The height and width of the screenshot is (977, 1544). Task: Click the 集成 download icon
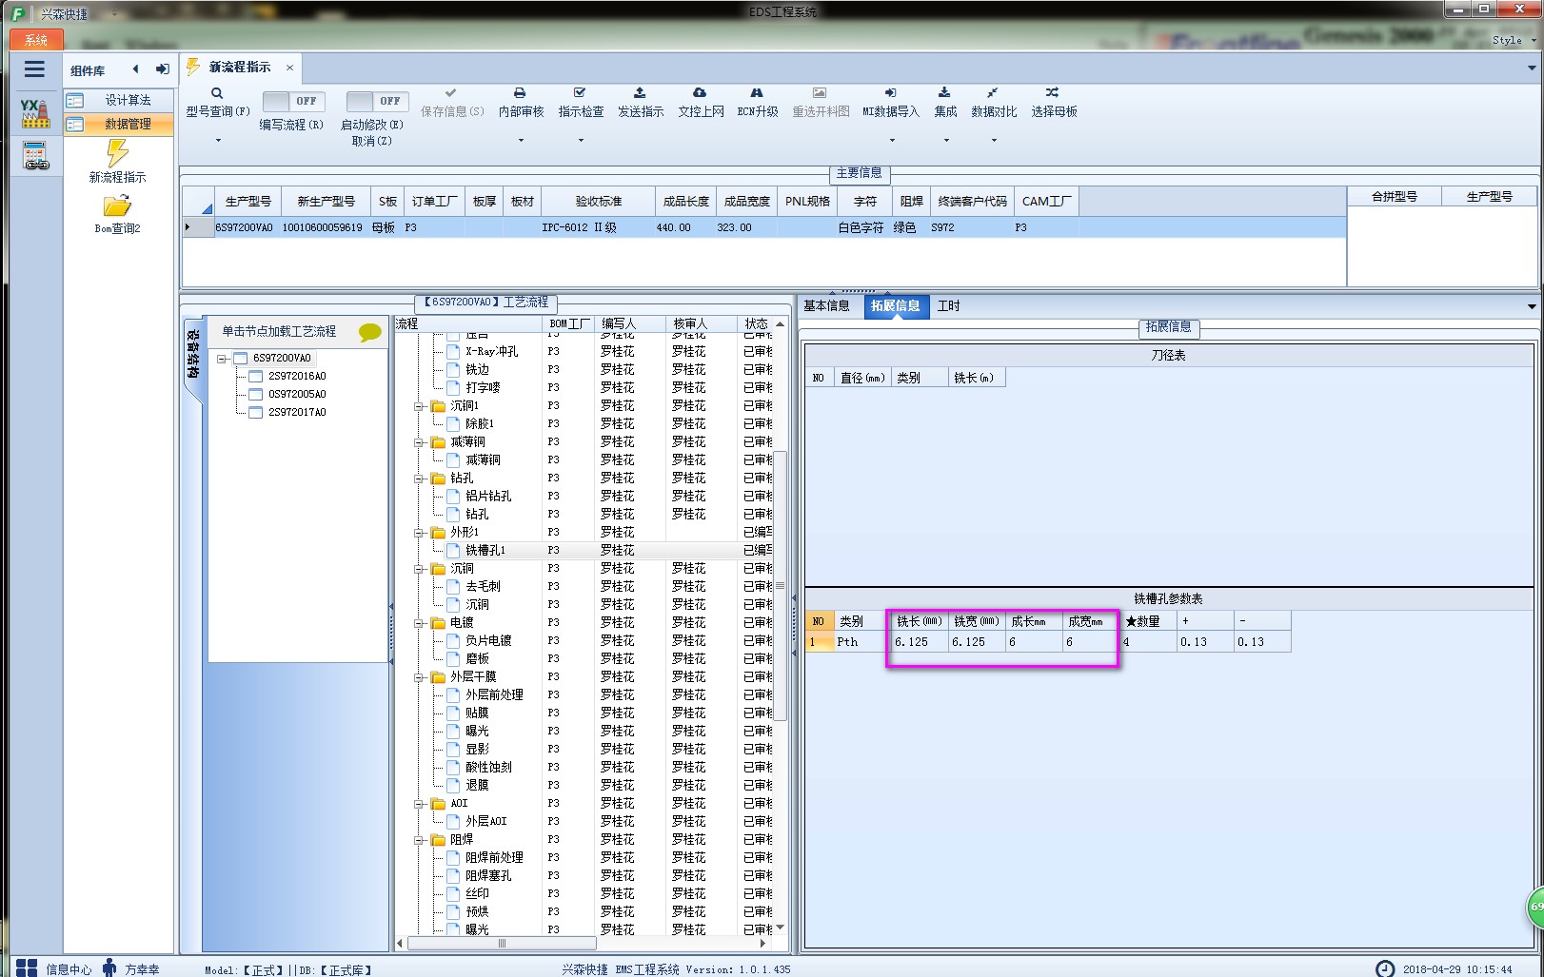click(x=944, y=93)
